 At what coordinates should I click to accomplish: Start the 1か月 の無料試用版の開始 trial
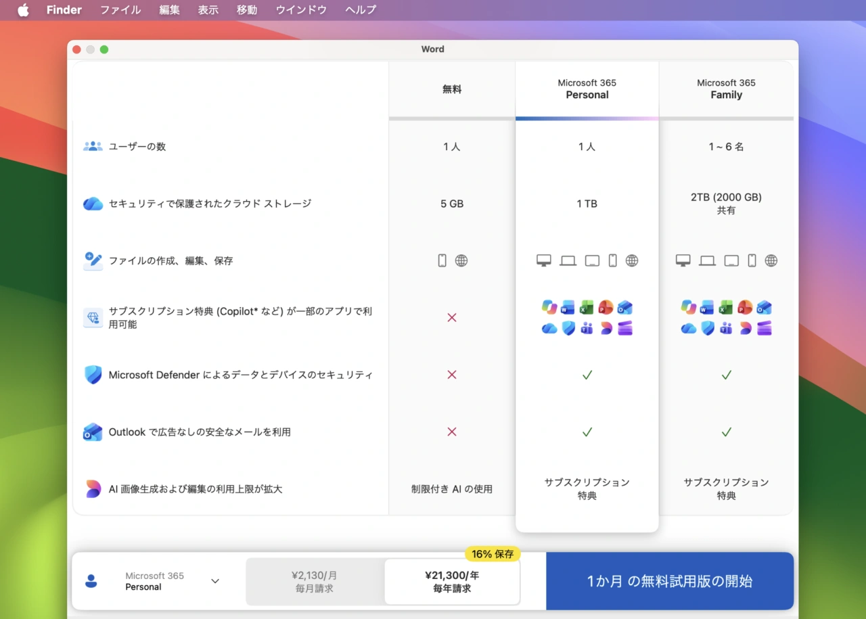(670, 581)
